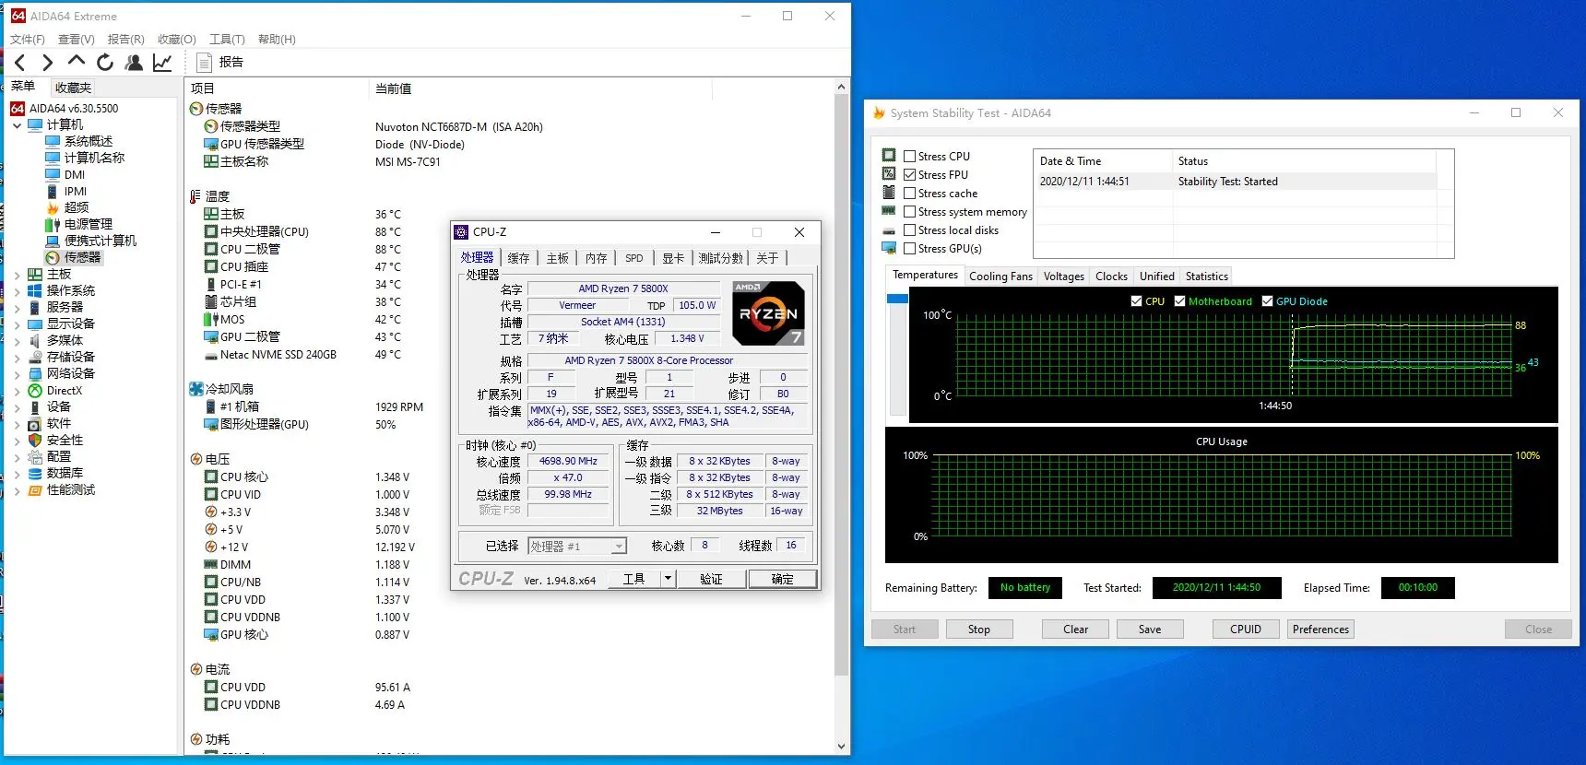Open the CPU-Z 工具 dropdown arrow
Image resolution: width=1586 pixels, height=765 pixels.
(x=668, y=579)
